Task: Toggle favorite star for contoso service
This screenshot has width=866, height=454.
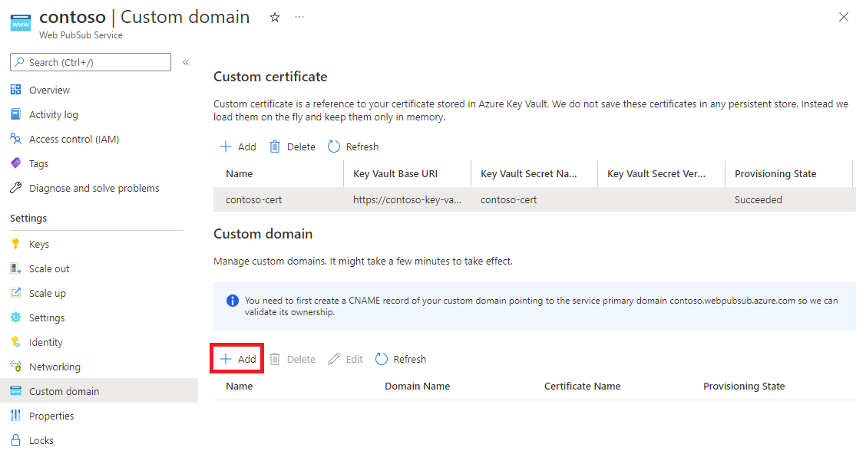Action: point(274,17)
